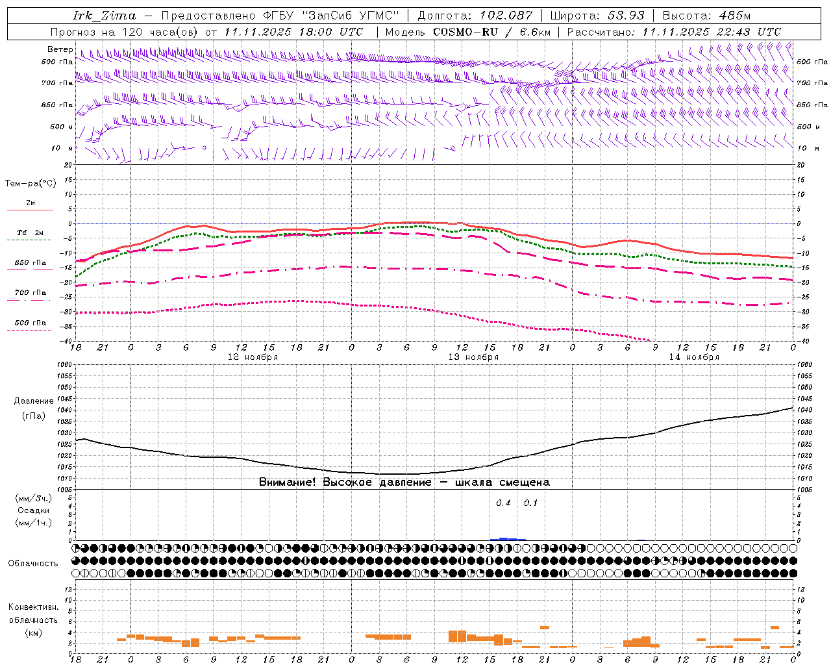831x665 pixels.
Task: Click the Высота: 485м value
Action: tap(707, 16)
